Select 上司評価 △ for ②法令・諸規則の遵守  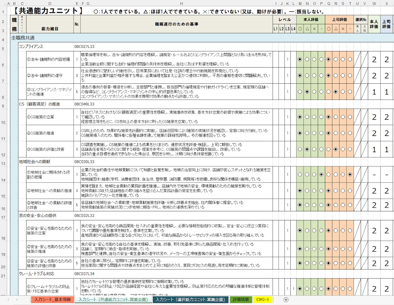click(336, 76)
